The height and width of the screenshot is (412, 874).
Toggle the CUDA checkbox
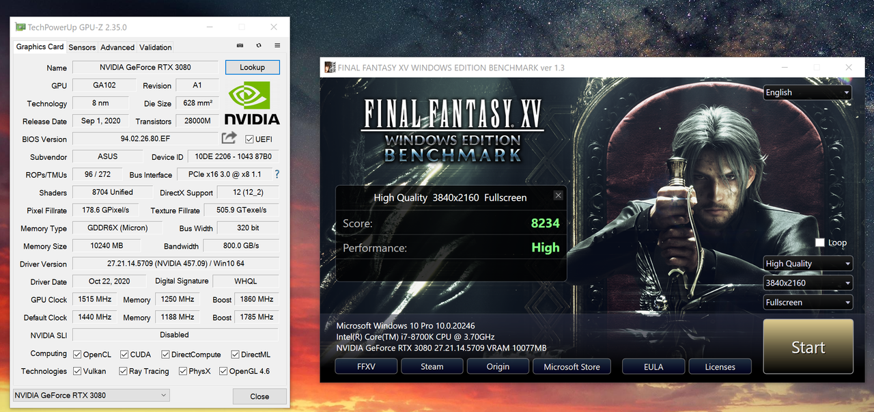(124, 354)
